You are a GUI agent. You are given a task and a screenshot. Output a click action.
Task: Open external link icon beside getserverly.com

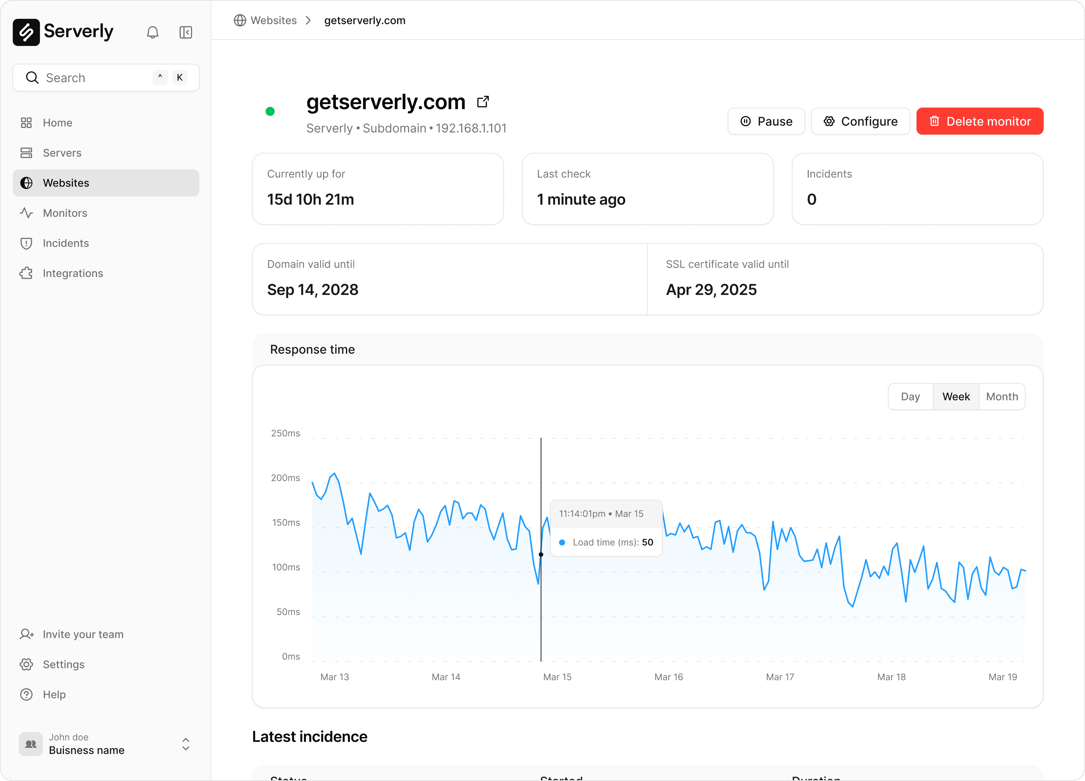pyautogui.click(x=483, y=102)
